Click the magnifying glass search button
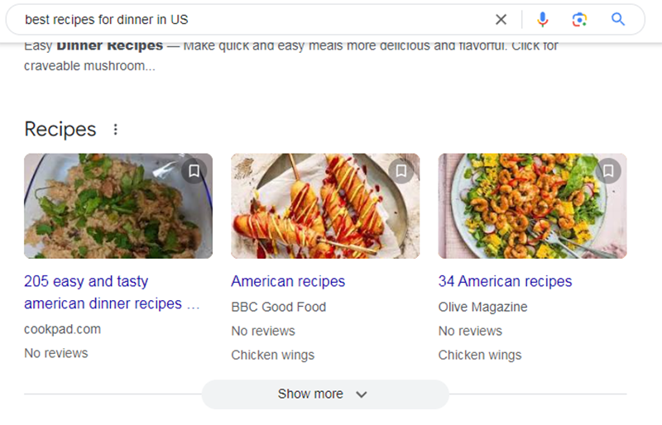Image resolution: width=662 pixels, height=425 pixels. (618, 19)
